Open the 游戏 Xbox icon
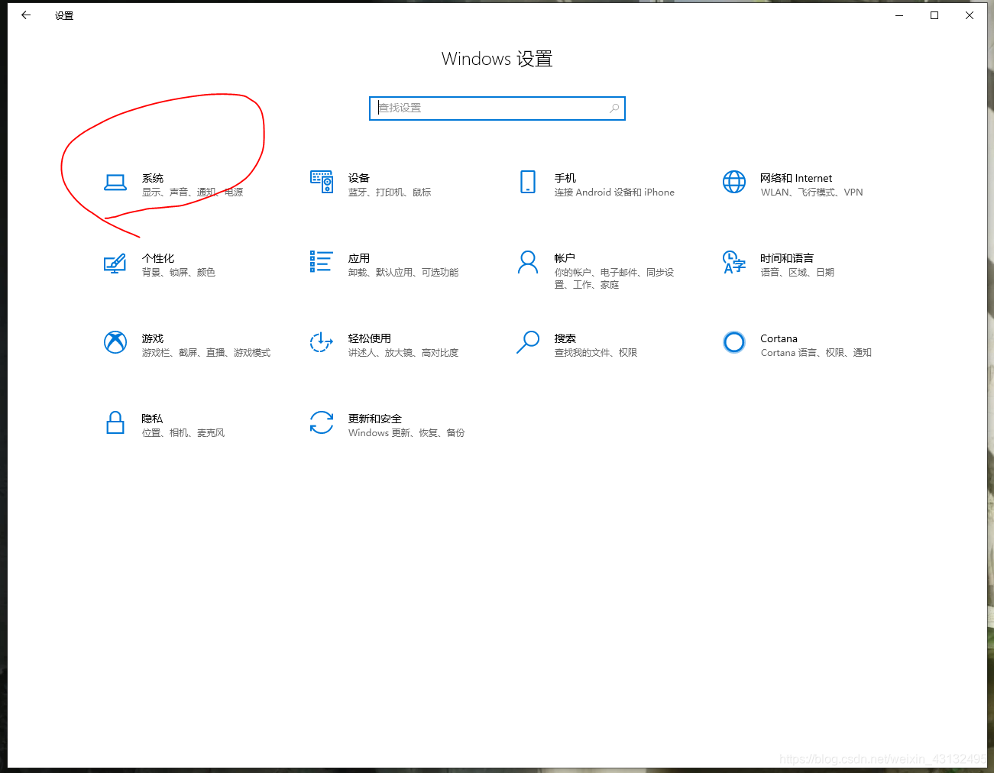Image resolution: width=994 pixels, height=773 pixels. pyautogui.click(x=115, y=342)
